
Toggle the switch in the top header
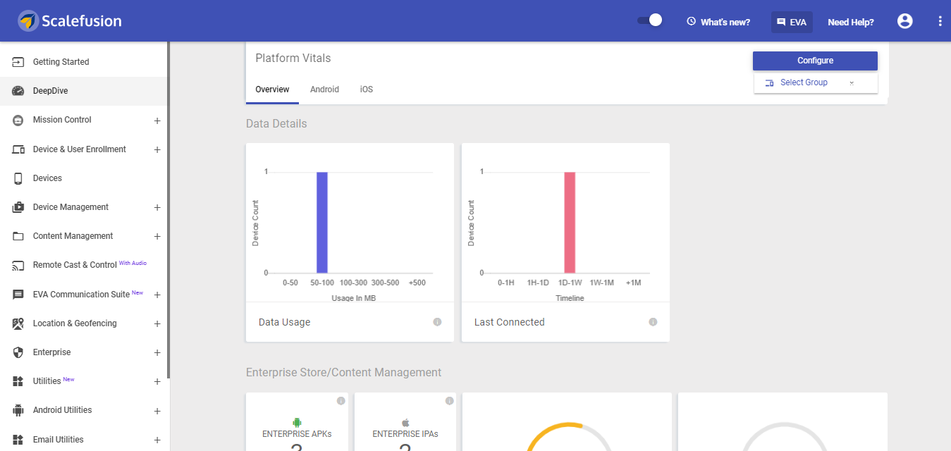click(x=650, y=20)
